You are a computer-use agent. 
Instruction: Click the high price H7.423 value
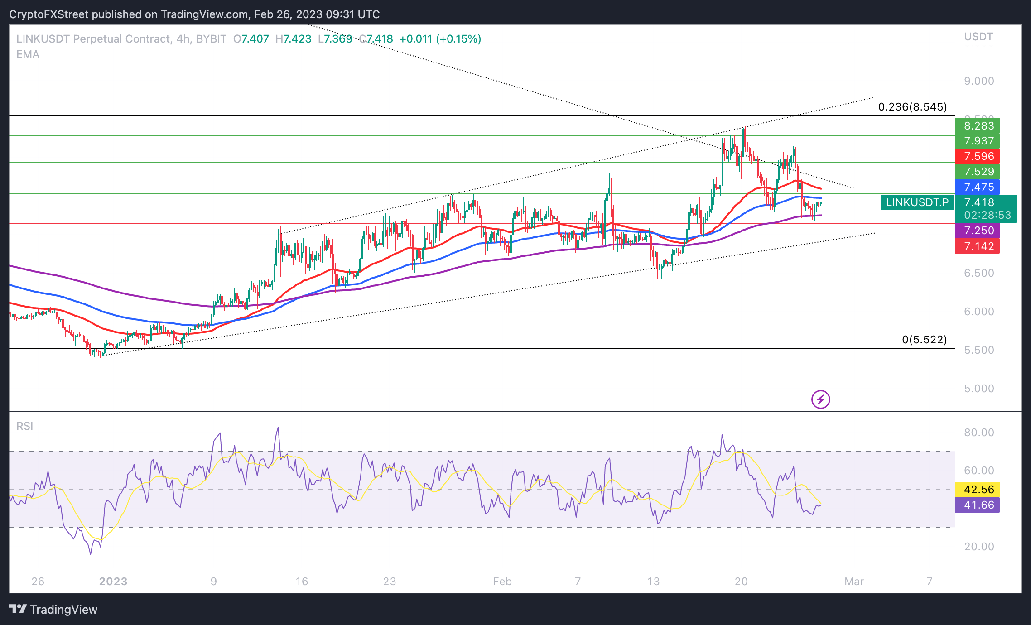click(294, 39)
